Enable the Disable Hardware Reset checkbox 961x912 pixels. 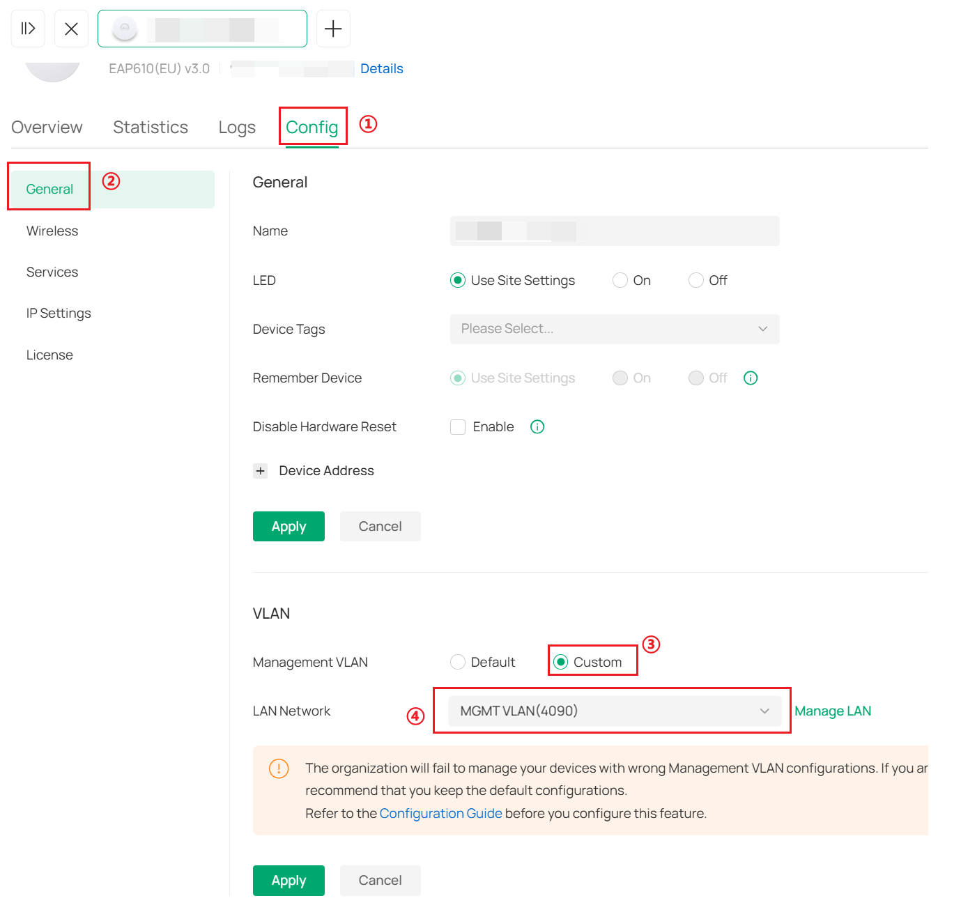pyautogui.click(x=458, y=427)
